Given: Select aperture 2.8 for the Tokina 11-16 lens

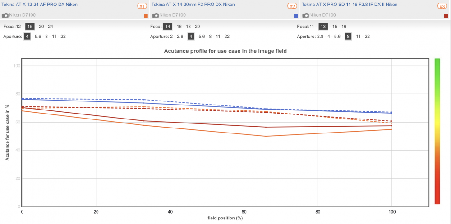Looking at the screenshot, I should 320,37.
